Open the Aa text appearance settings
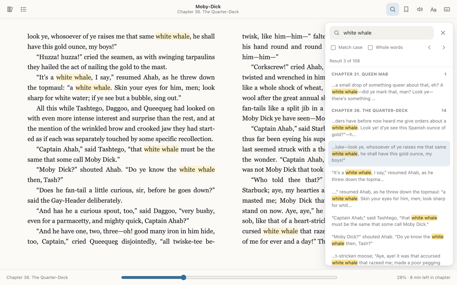457x285 pixels. point(433,9)
